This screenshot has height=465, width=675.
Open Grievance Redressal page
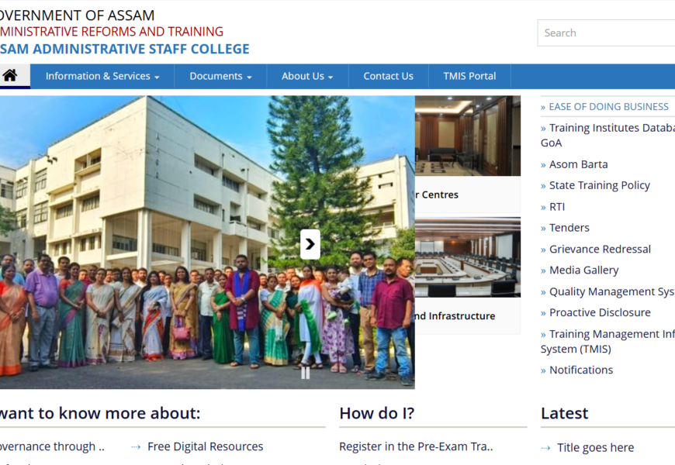600,249
